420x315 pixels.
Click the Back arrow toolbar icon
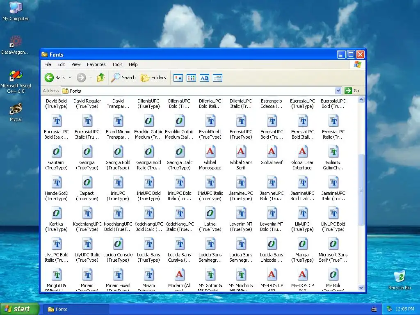[49, 78]
